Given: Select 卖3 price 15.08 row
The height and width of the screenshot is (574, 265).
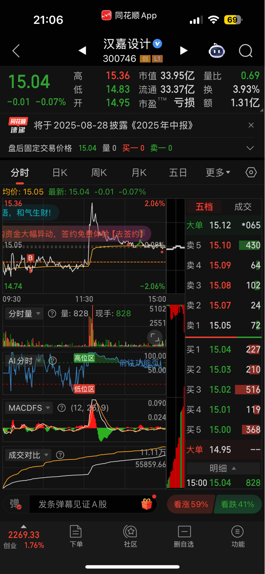Looking at the screenshot, I should pyautogui.click(x=223, y=285).
